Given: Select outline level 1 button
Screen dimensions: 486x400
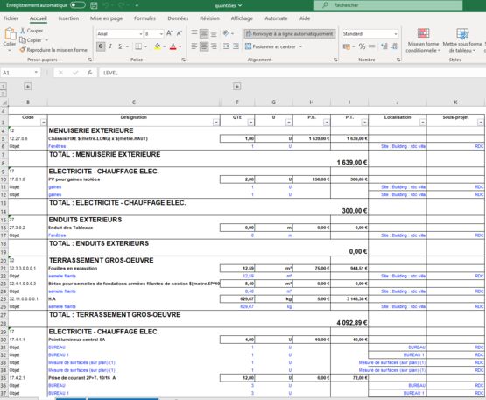Looking at the screenshot, I should pos(4,87).
